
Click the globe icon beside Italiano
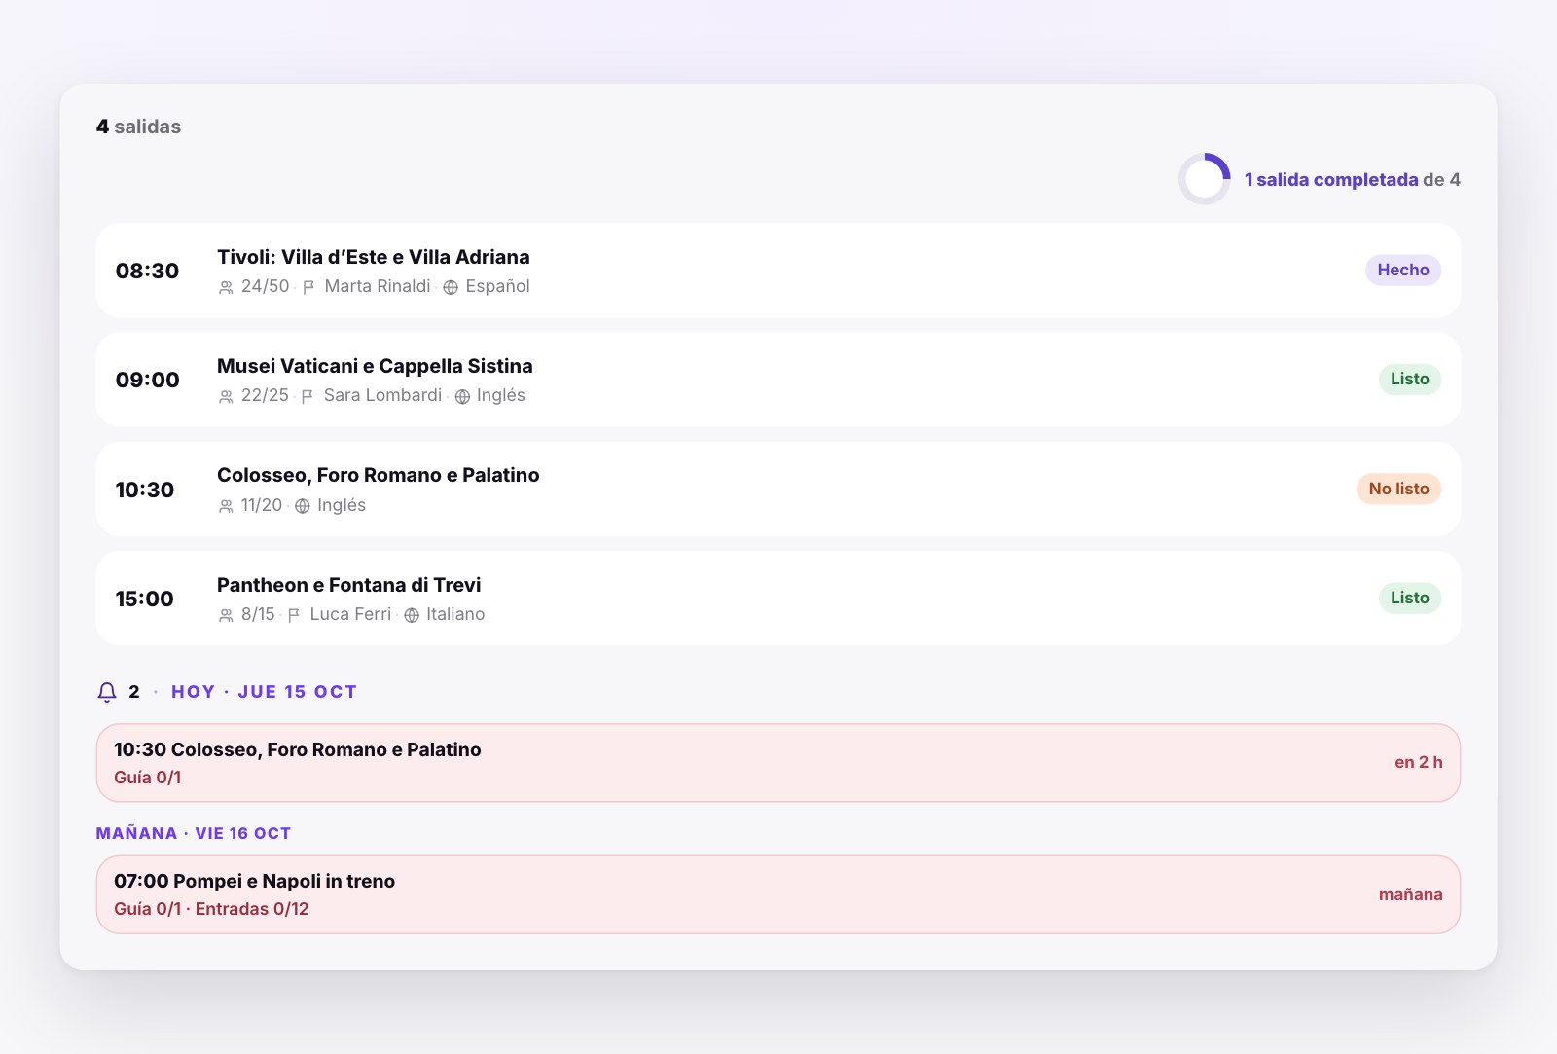[412, 615]
